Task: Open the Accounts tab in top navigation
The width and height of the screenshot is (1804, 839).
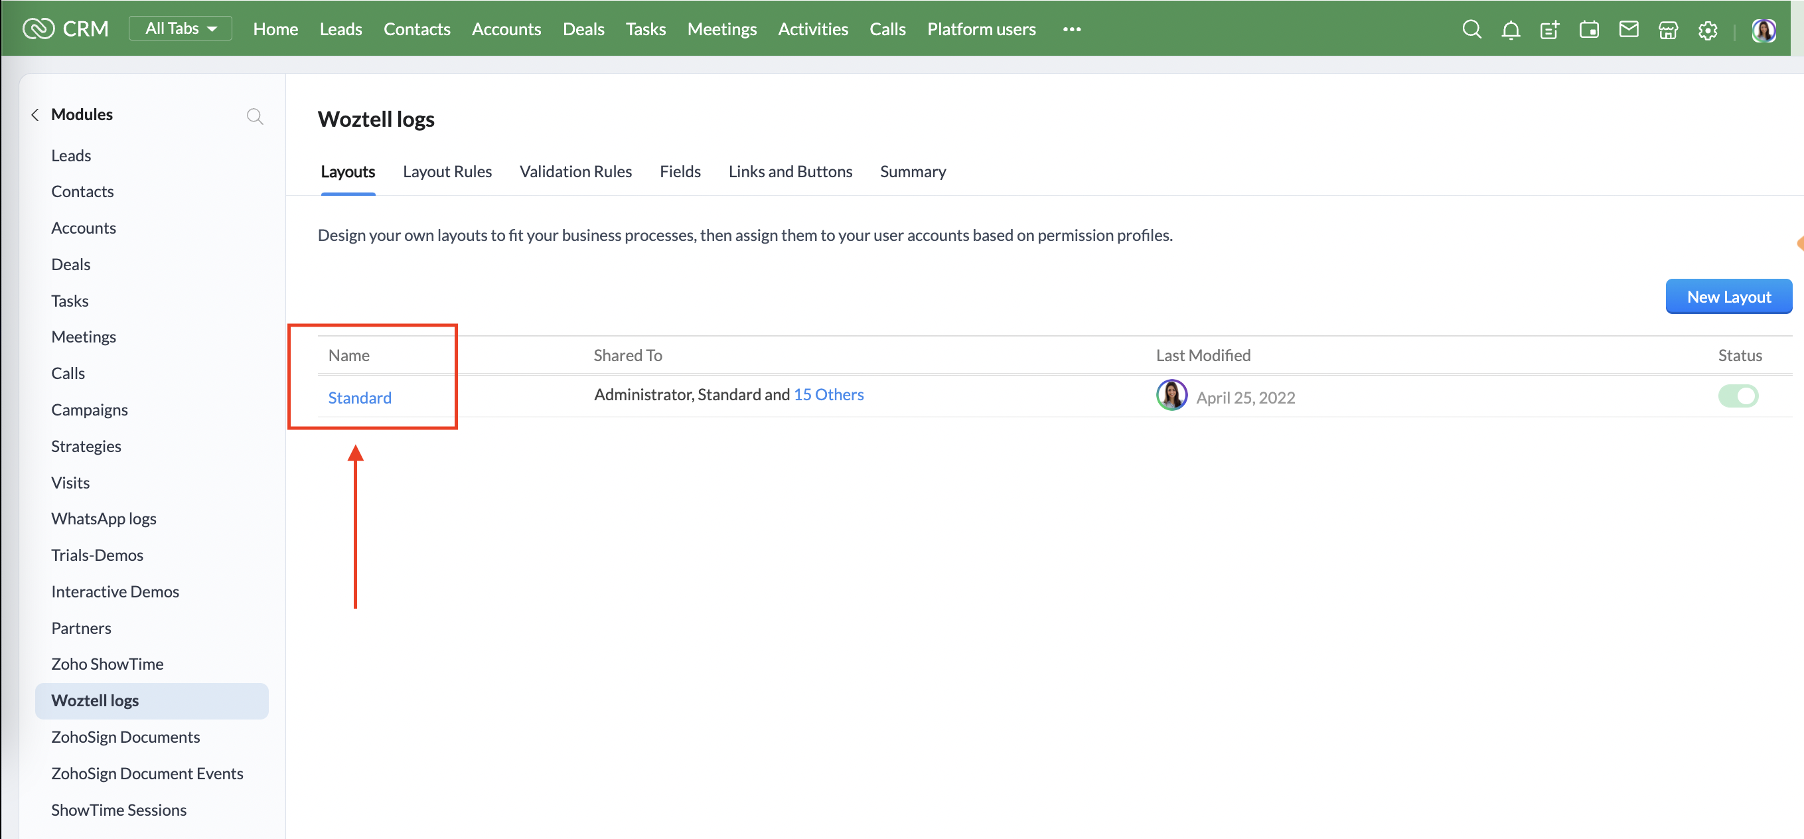Action: click(506, 29)
